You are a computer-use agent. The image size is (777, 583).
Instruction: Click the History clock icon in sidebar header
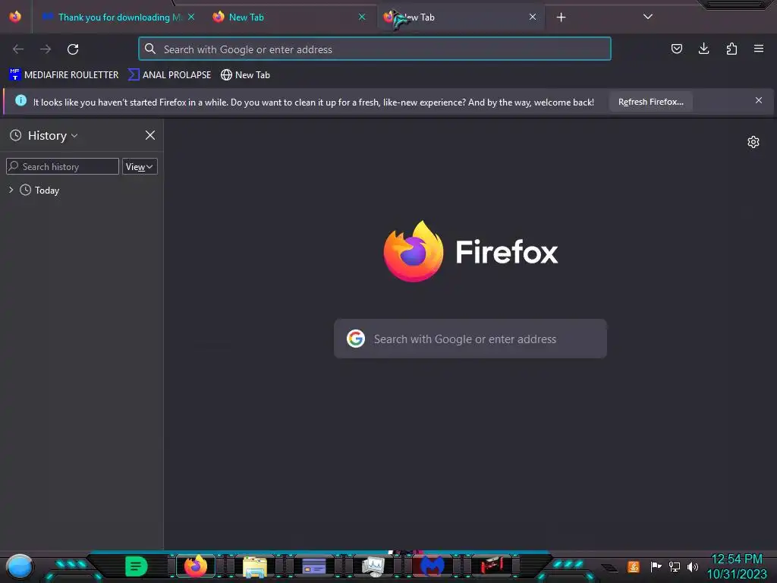coord(16,135)
